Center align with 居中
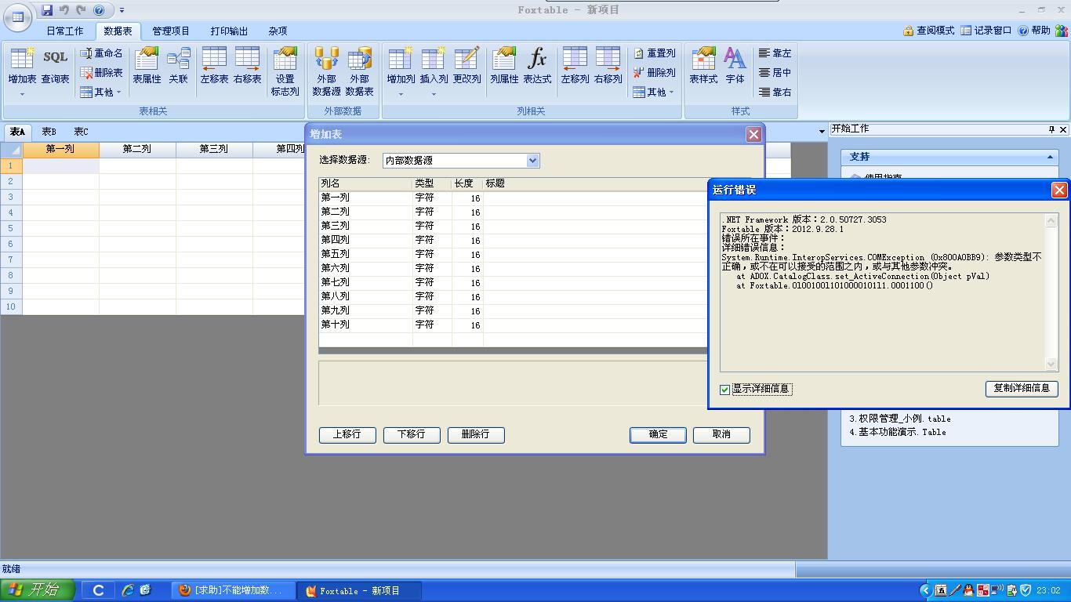This screenshot has width=1071, height=602. (x=775, y=73)
